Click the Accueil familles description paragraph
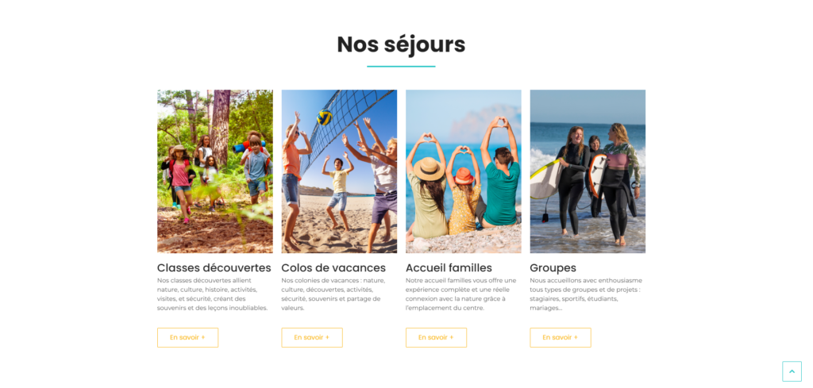 [461, 294]
